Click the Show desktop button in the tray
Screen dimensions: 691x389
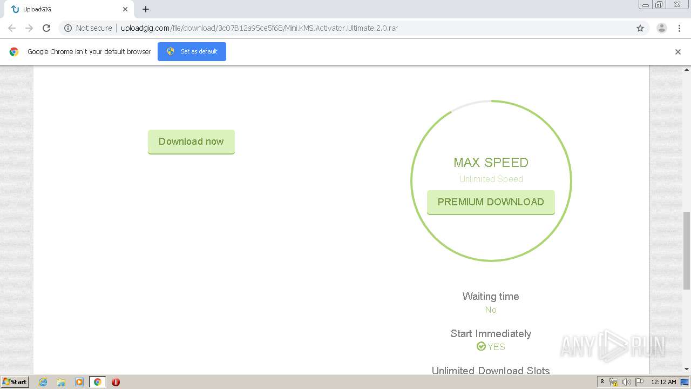(685, 382)
